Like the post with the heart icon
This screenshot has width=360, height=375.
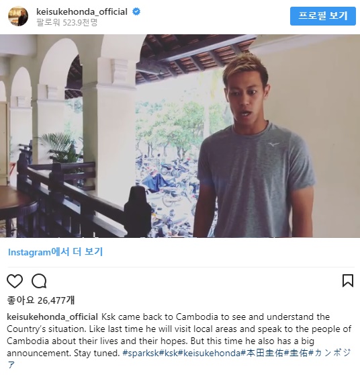click(x=15, y=281)
